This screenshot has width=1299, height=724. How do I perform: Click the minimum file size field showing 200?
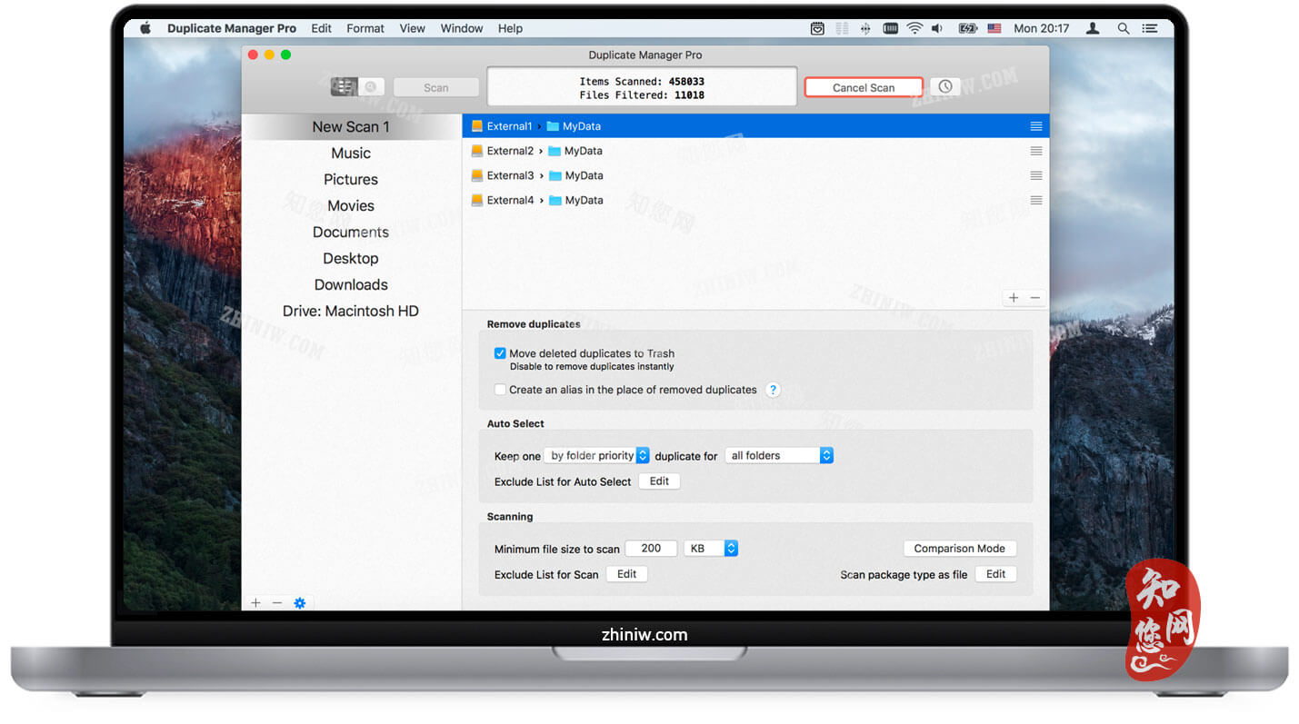[x=651, y=549]
